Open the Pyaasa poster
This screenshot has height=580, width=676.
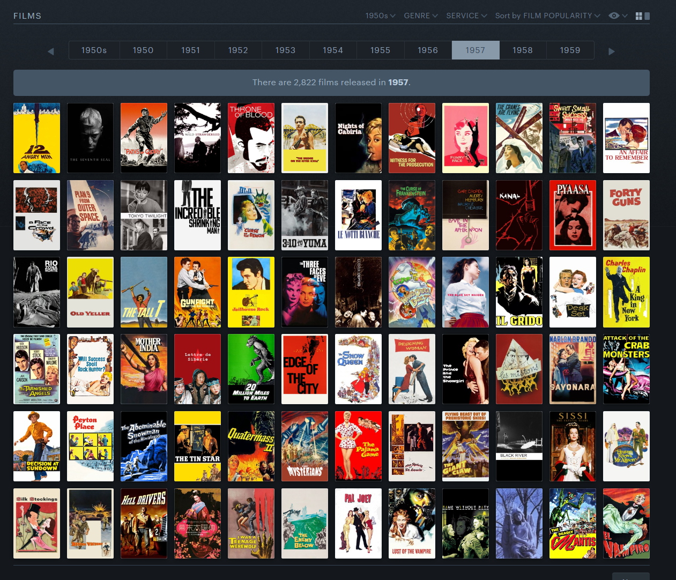coord(573,215)
